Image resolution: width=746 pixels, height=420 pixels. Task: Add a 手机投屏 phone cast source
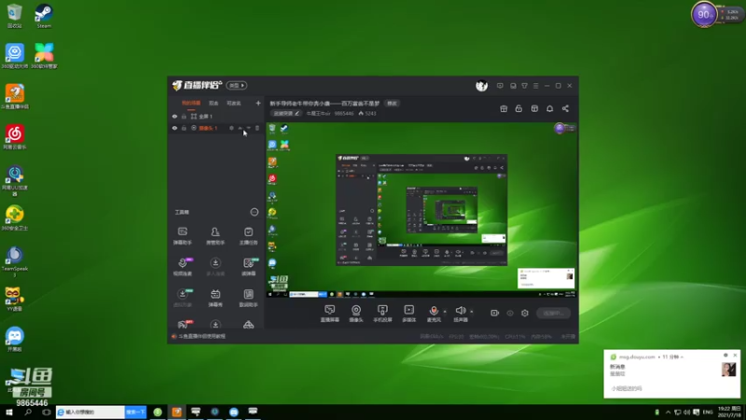pyautogui.click(x=382, y=314)
